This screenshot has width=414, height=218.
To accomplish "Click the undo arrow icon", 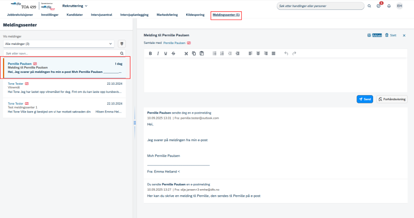I will coord(286,53).
